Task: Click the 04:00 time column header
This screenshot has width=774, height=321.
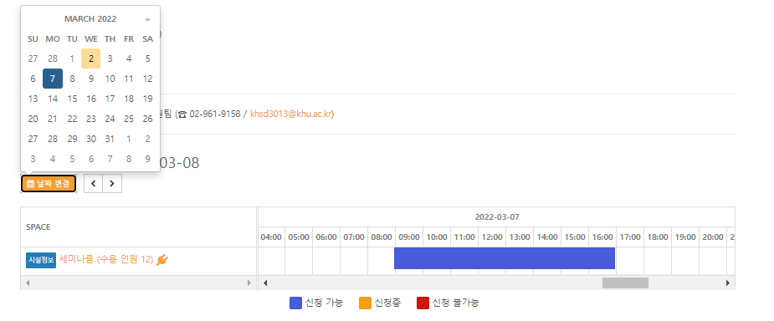Action: 271,237
